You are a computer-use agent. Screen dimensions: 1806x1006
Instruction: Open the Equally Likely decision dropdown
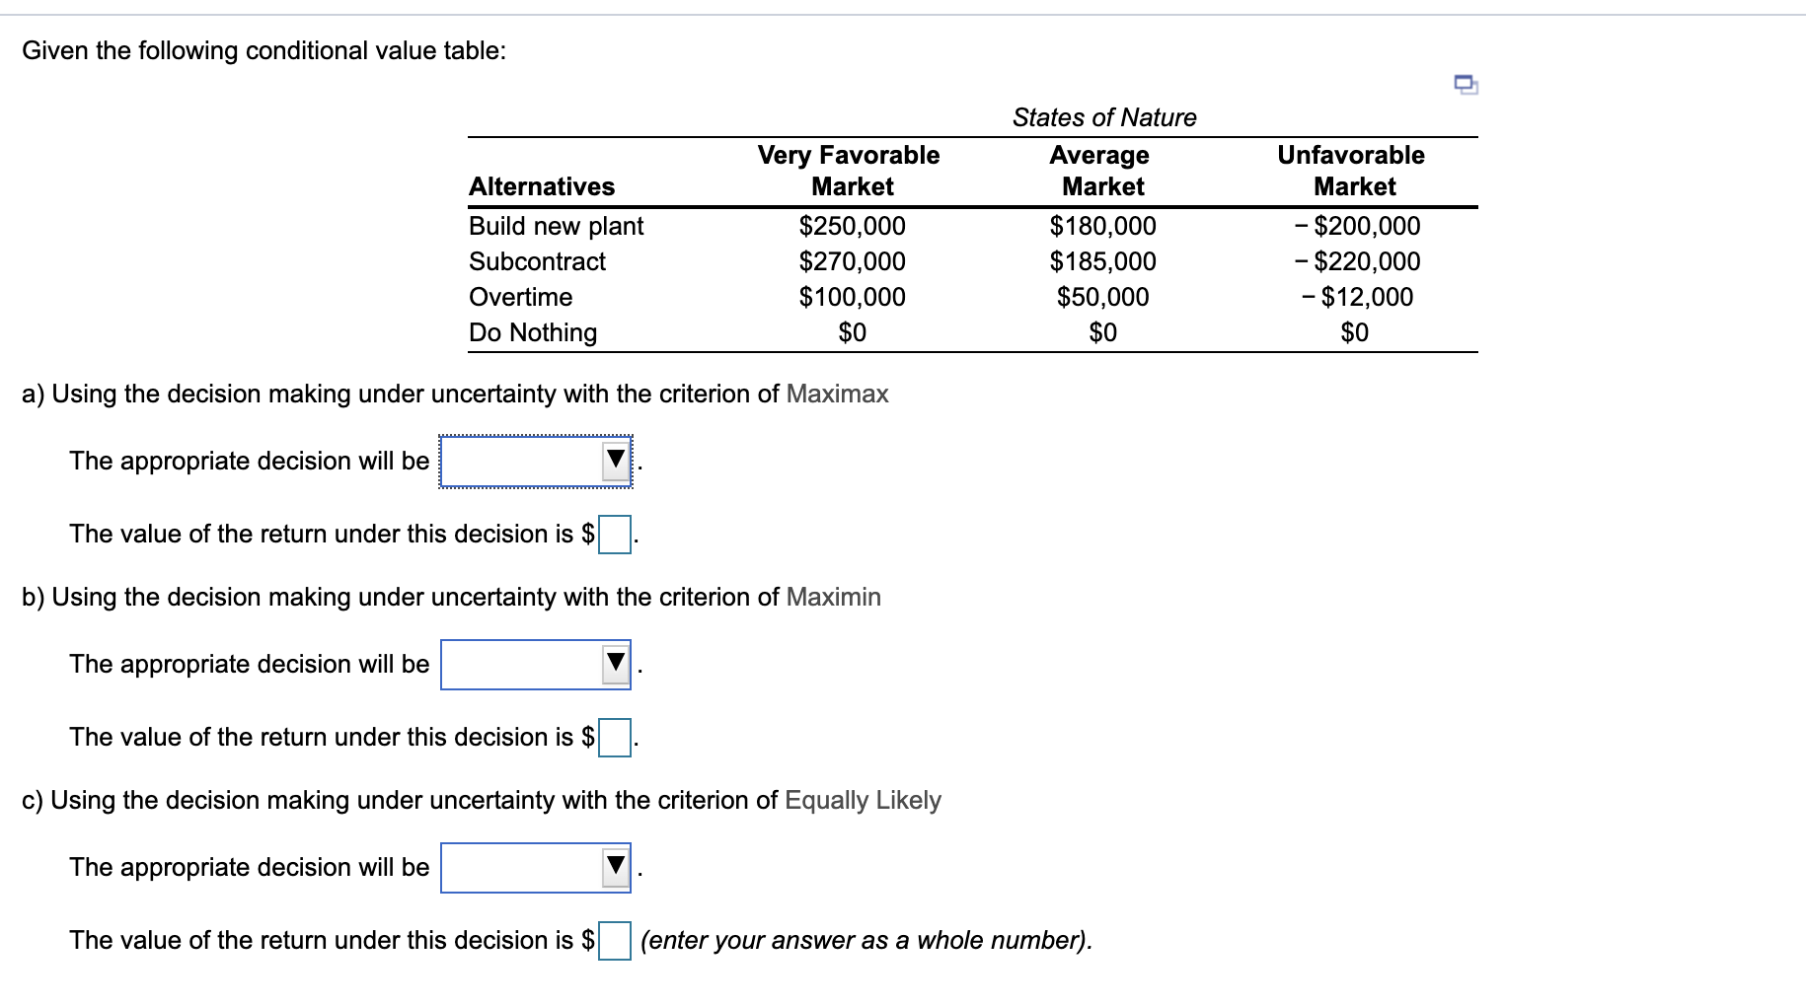pos(533,867)
